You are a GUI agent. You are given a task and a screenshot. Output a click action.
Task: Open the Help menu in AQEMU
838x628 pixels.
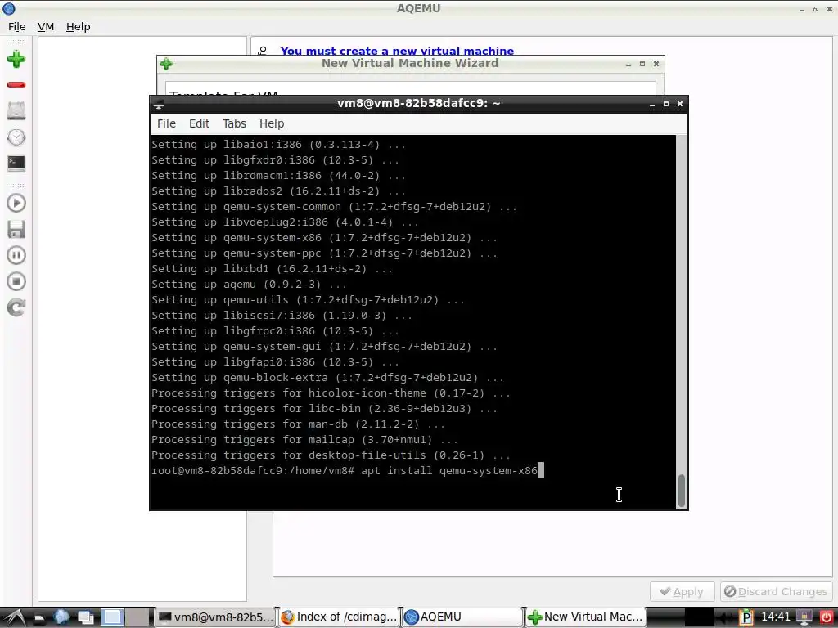[78, 27]
